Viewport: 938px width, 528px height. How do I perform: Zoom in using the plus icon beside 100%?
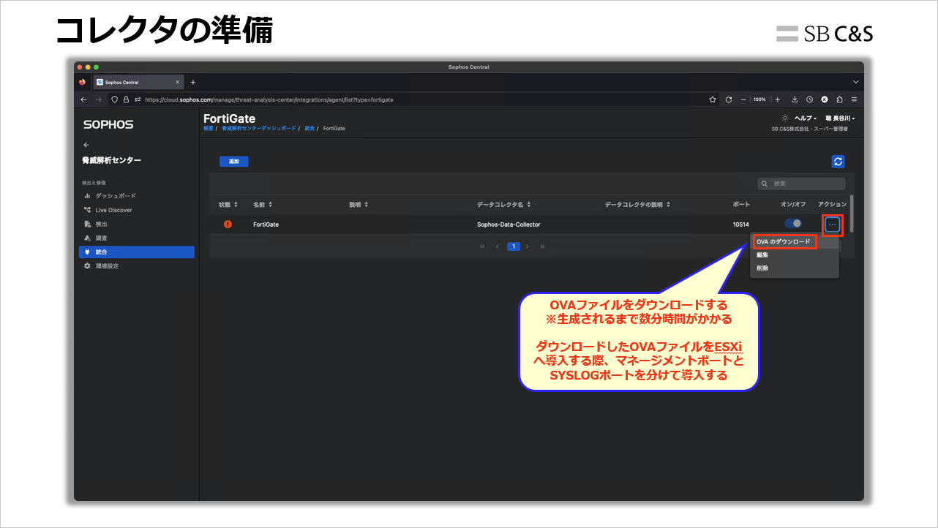(777, 99)
